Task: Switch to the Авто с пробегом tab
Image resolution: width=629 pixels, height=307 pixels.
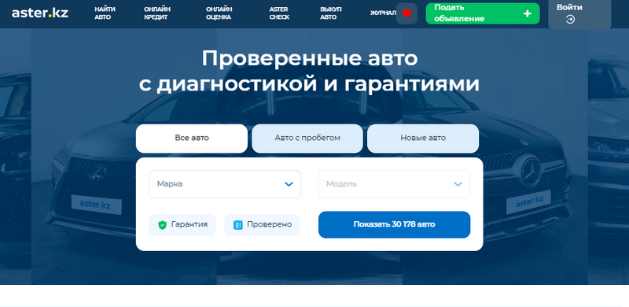Action: tap(307, 139)
